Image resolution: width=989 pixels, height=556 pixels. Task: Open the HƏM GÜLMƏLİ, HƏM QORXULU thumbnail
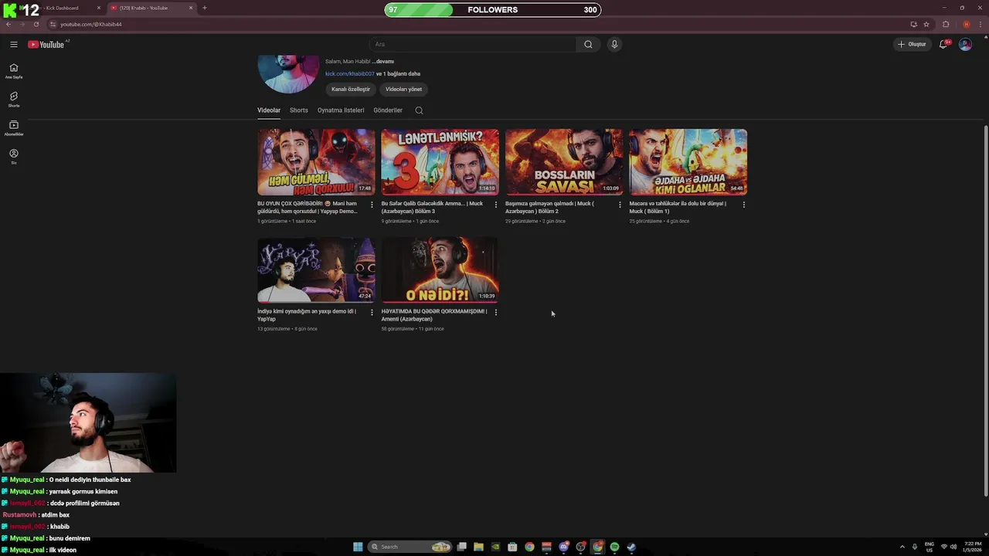(316, 161)
